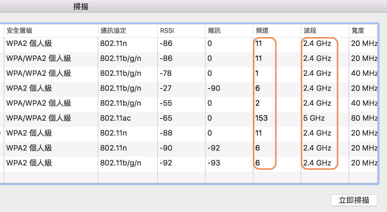
Task: Sort by the 通訊協定 column header
Action: [x=113, y=30]
